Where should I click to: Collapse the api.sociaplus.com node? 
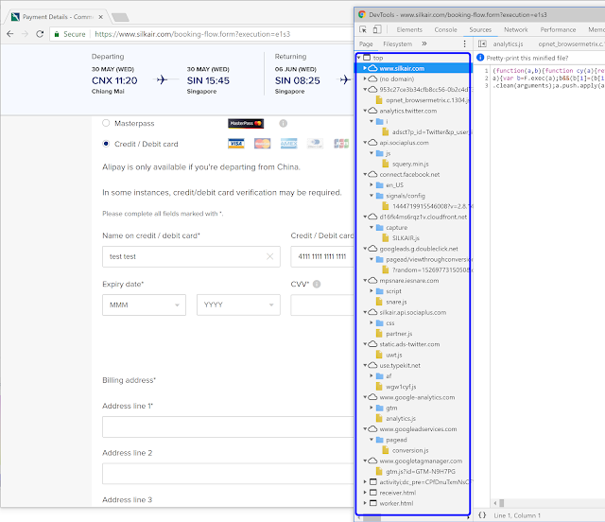(x=365, y=143)
